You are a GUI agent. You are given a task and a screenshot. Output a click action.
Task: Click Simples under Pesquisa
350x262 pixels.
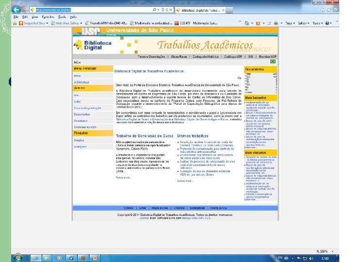[79, 140]
